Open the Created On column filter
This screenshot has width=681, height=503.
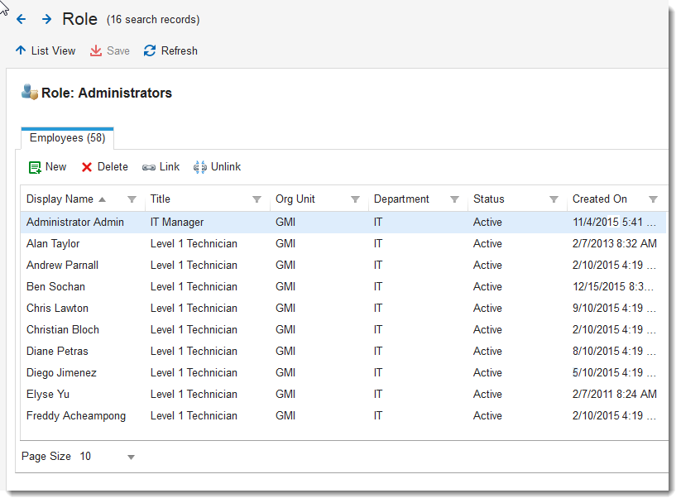(653, 199)
